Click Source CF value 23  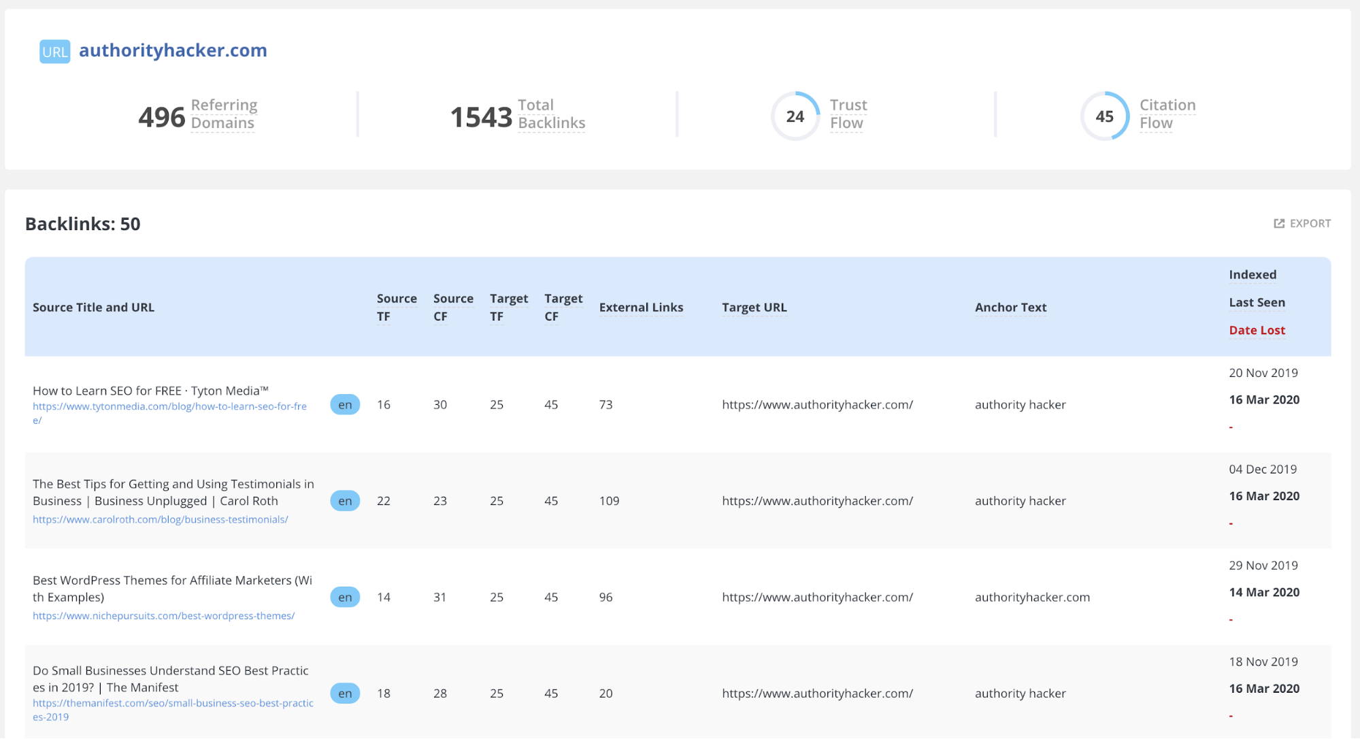tap(440, 501)
